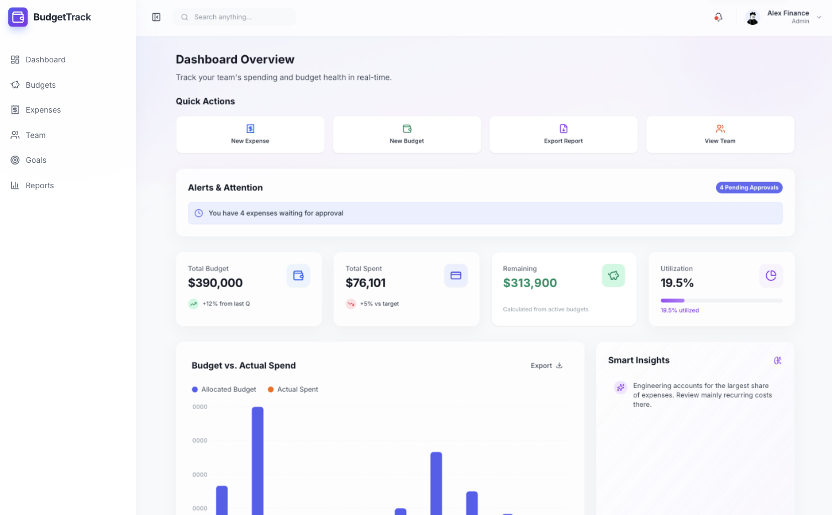Click the BudgetTrack wallet logo icon
This screenshot has width=832, height=515.
coord(18,17)
